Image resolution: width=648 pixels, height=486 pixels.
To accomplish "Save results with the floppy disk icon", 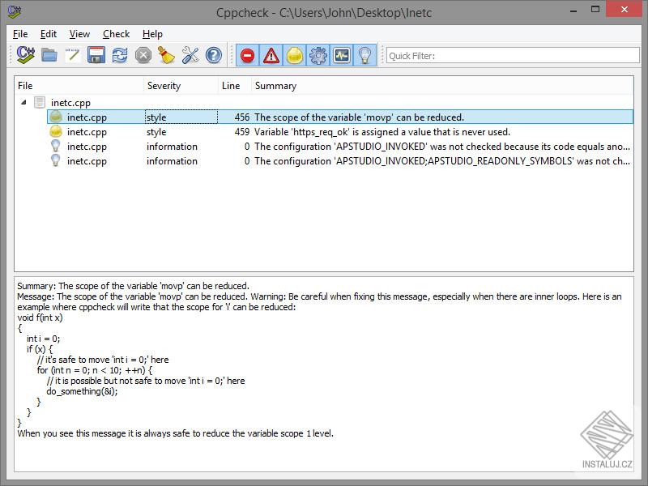I will click(x=96, y=55).
